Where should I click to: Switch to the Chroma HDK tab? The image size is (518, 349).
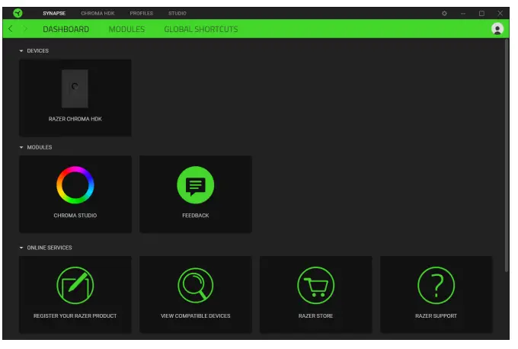coord(98,14)
